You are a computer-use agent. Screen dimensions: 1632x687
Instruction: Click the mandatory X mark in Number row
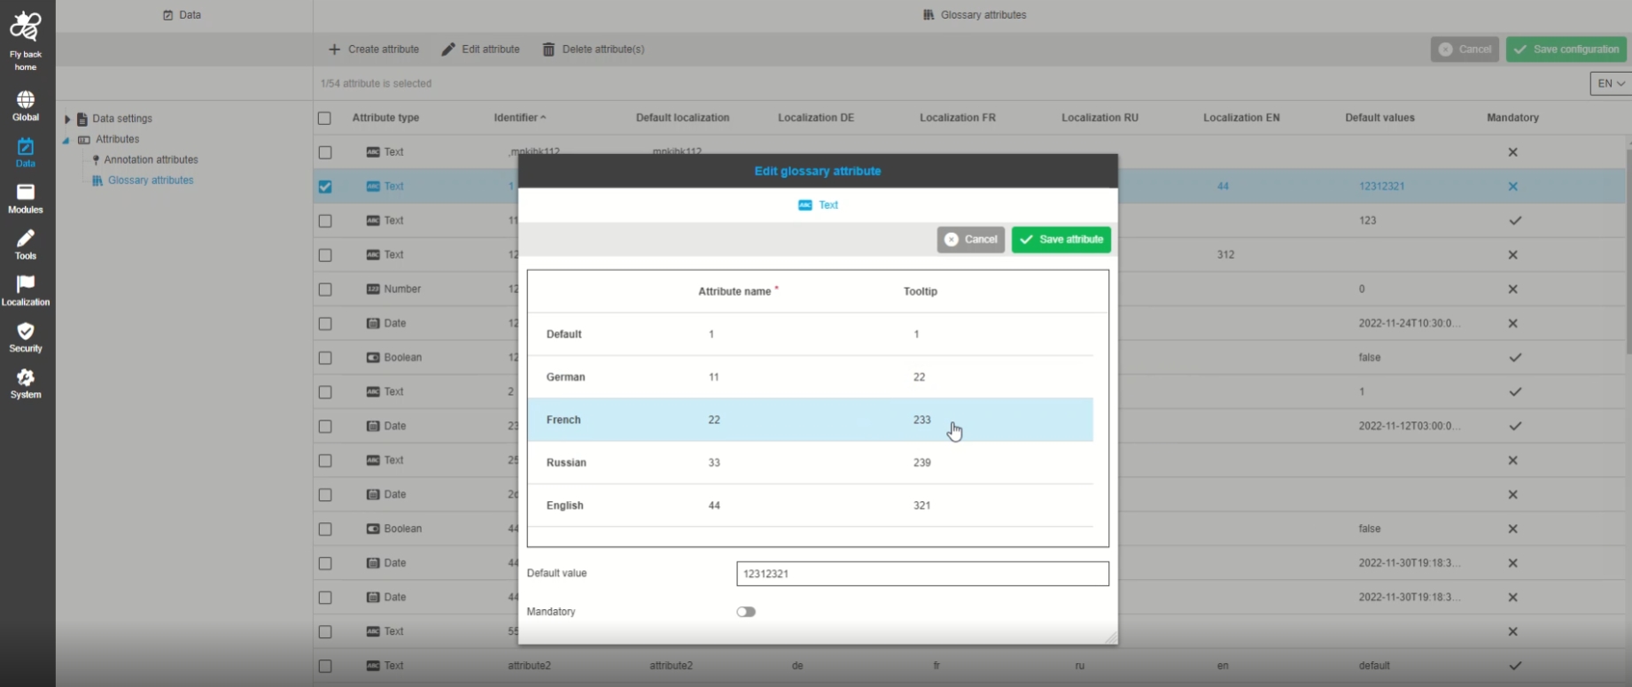point(1513,289)
